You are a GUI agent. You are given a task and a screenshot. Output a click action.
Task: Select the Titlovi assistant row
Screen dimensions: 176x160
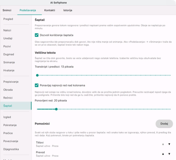click(104, 144)
